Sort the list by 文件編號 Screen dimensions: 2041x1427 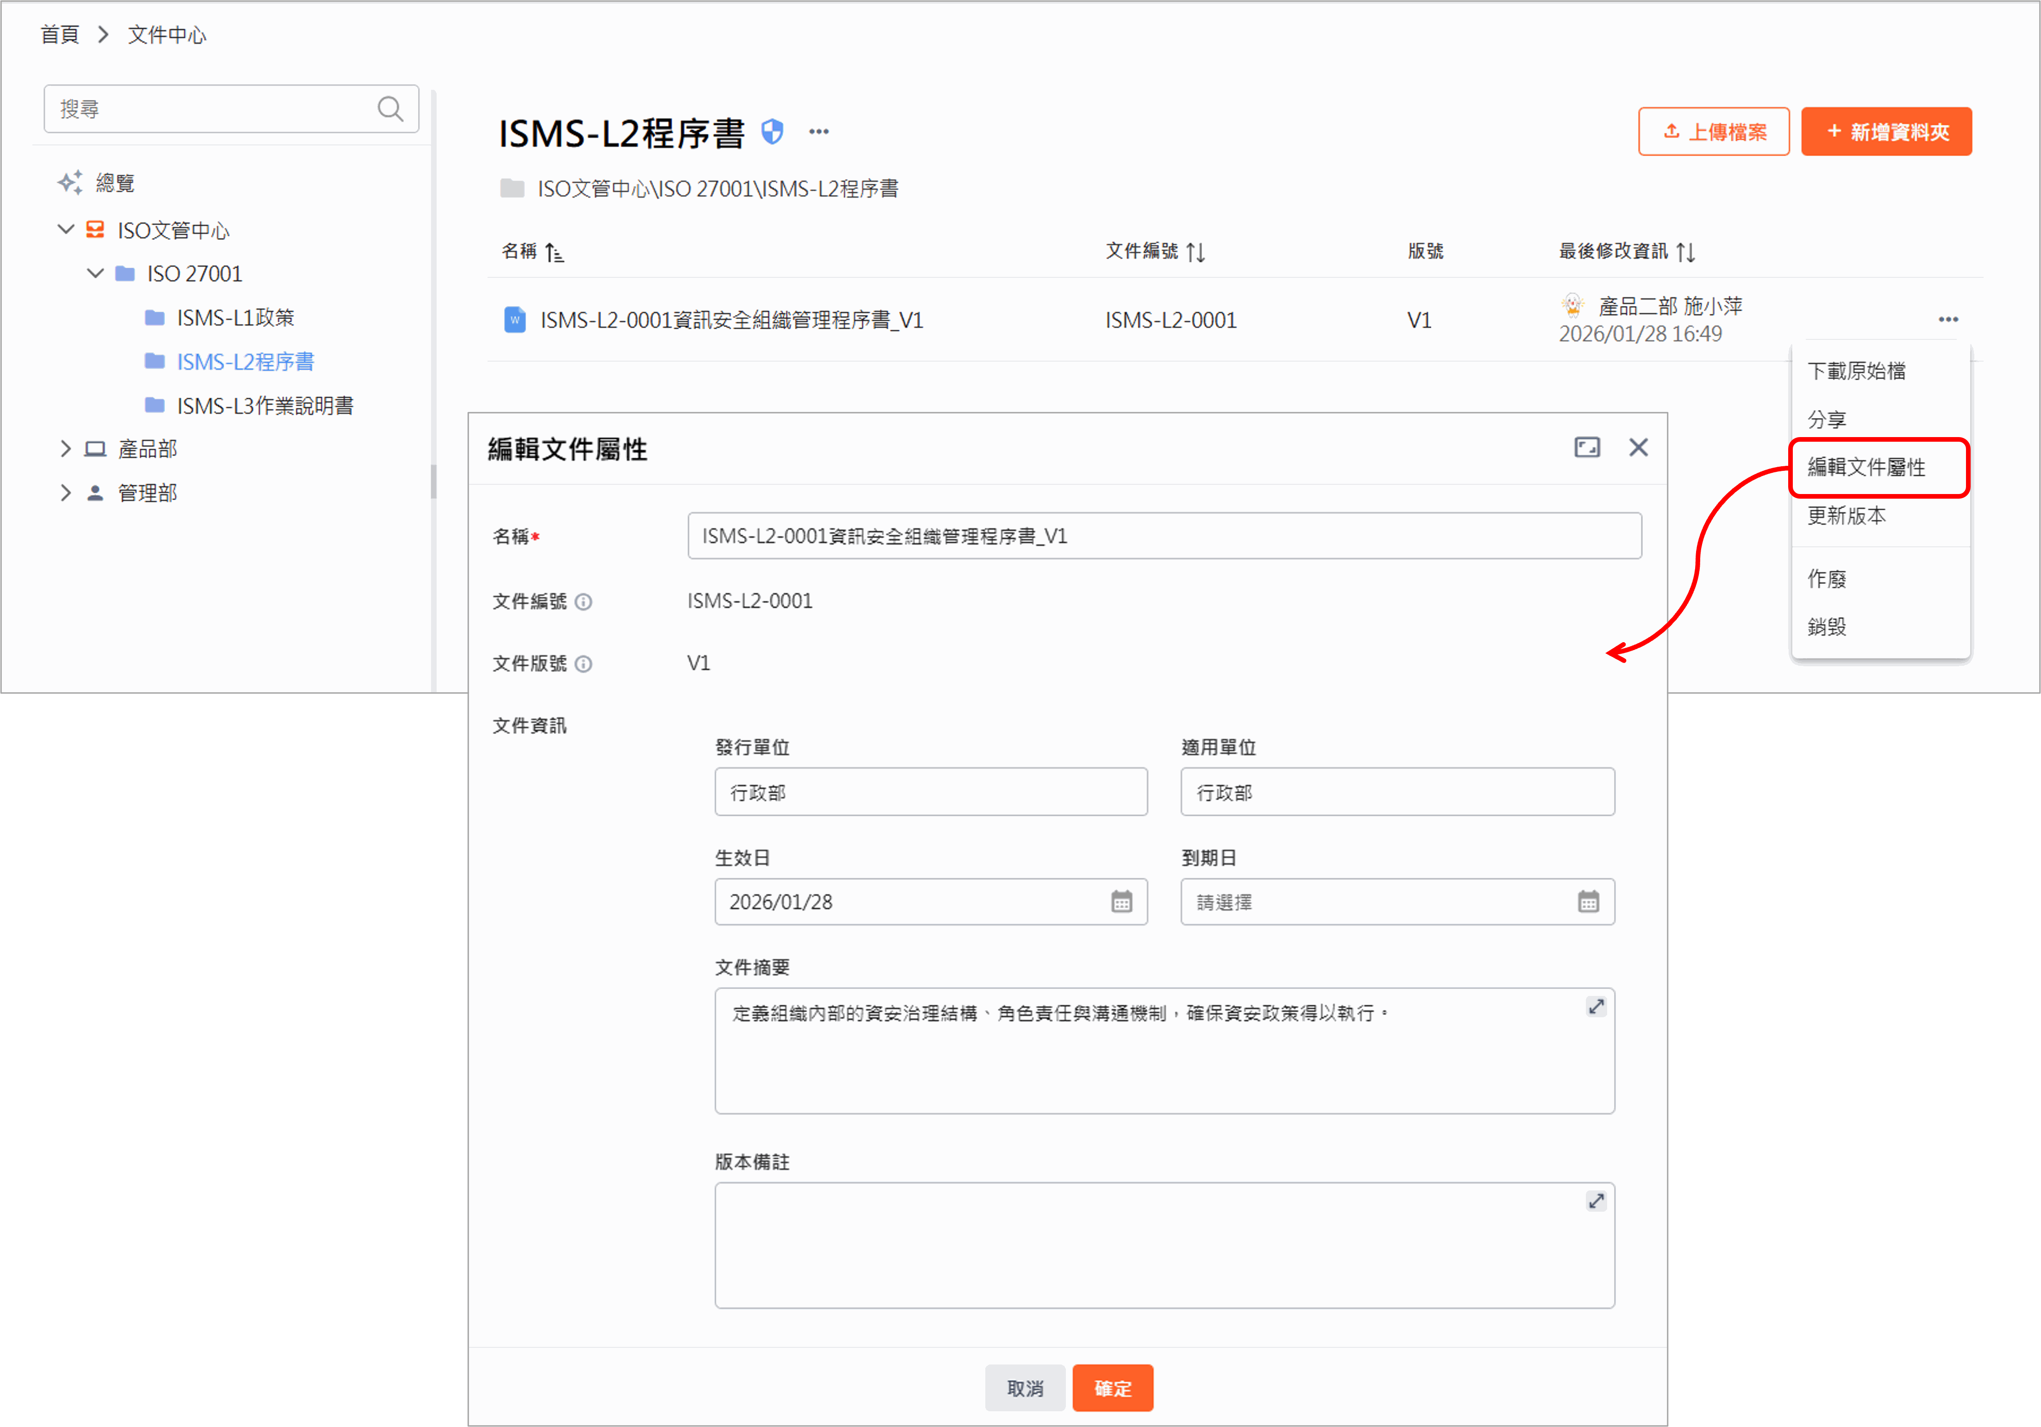coord(1196,252)
